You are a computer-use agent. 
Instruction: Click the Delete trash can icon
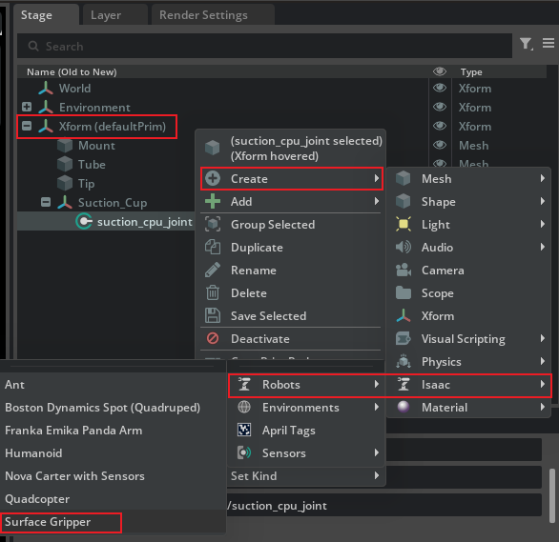click(213, 292)
